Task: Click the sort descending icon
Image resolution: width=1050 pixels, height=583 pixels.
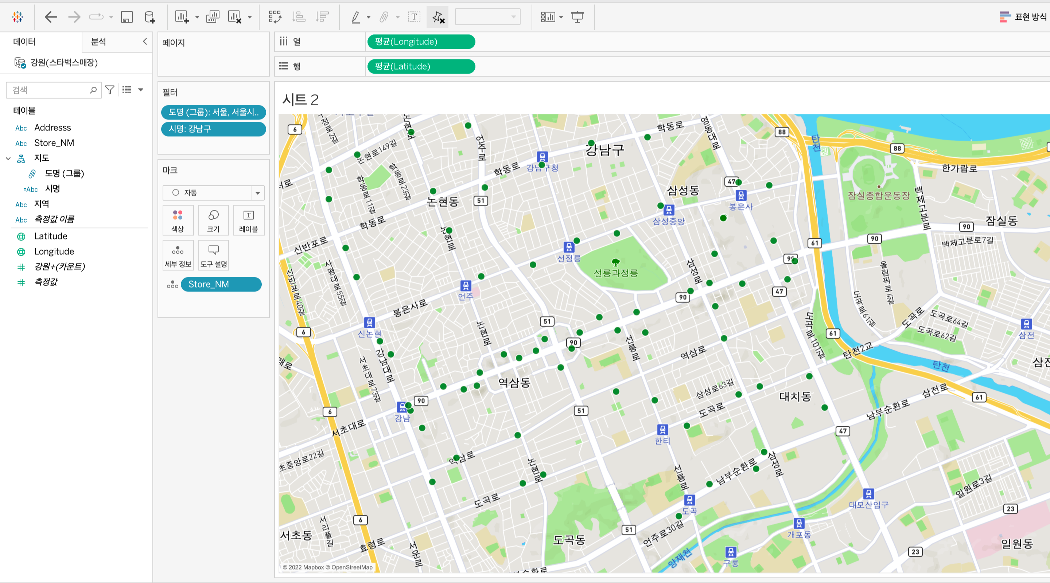Action: (322, 17)
